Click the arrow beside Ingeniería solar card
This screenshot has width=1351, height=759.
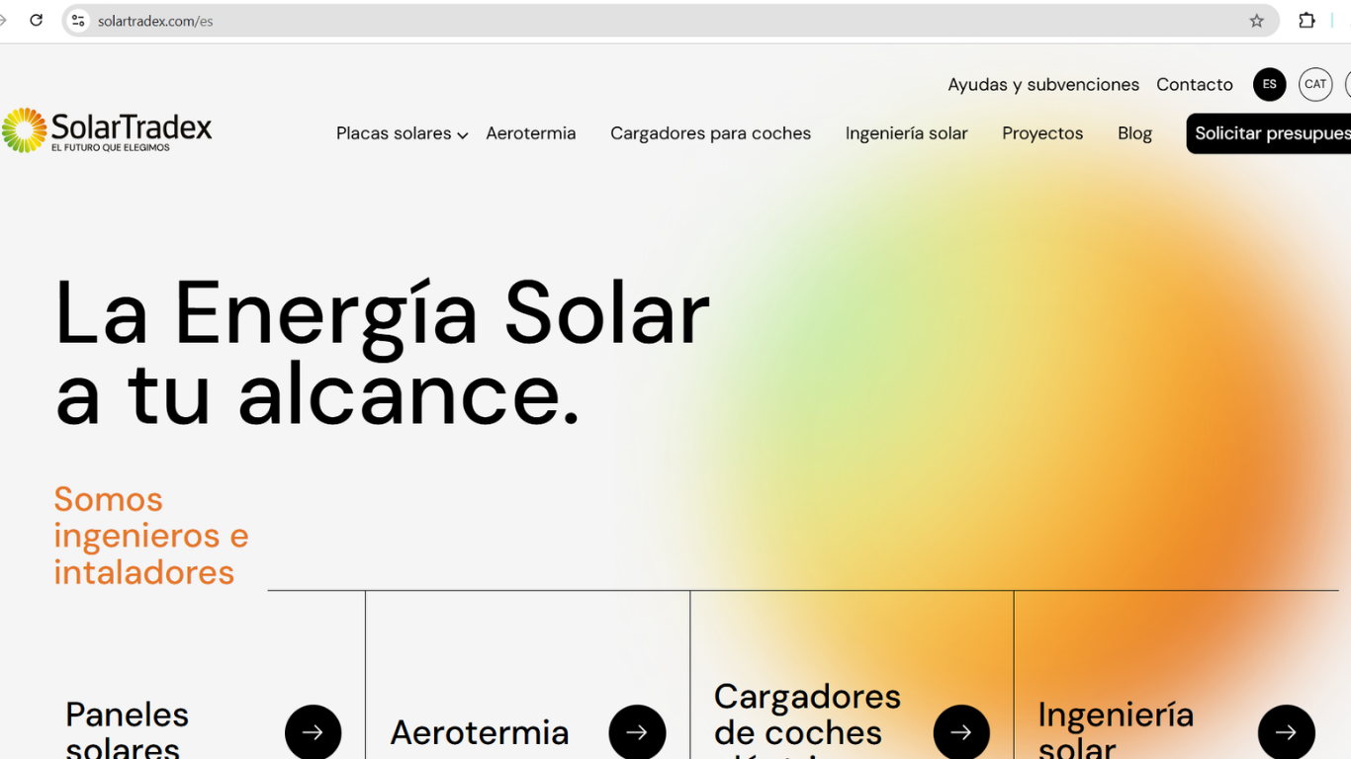coord(1286,732)
